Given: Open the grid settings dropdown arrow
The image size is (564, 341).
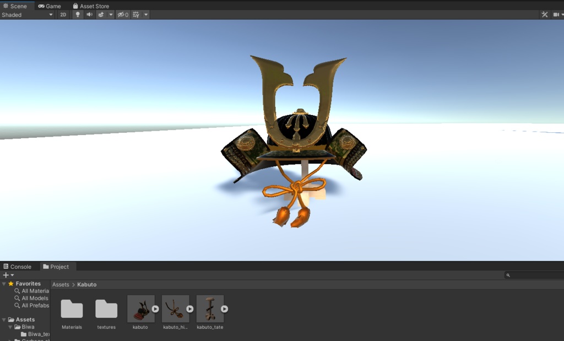Looking at the screenshot, I should coord(145,15).
